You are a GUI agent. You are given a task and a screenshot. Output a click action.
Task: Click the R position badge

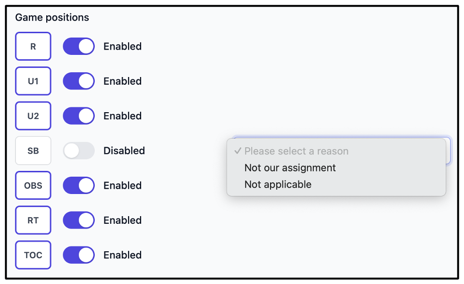tap(33, 46)
